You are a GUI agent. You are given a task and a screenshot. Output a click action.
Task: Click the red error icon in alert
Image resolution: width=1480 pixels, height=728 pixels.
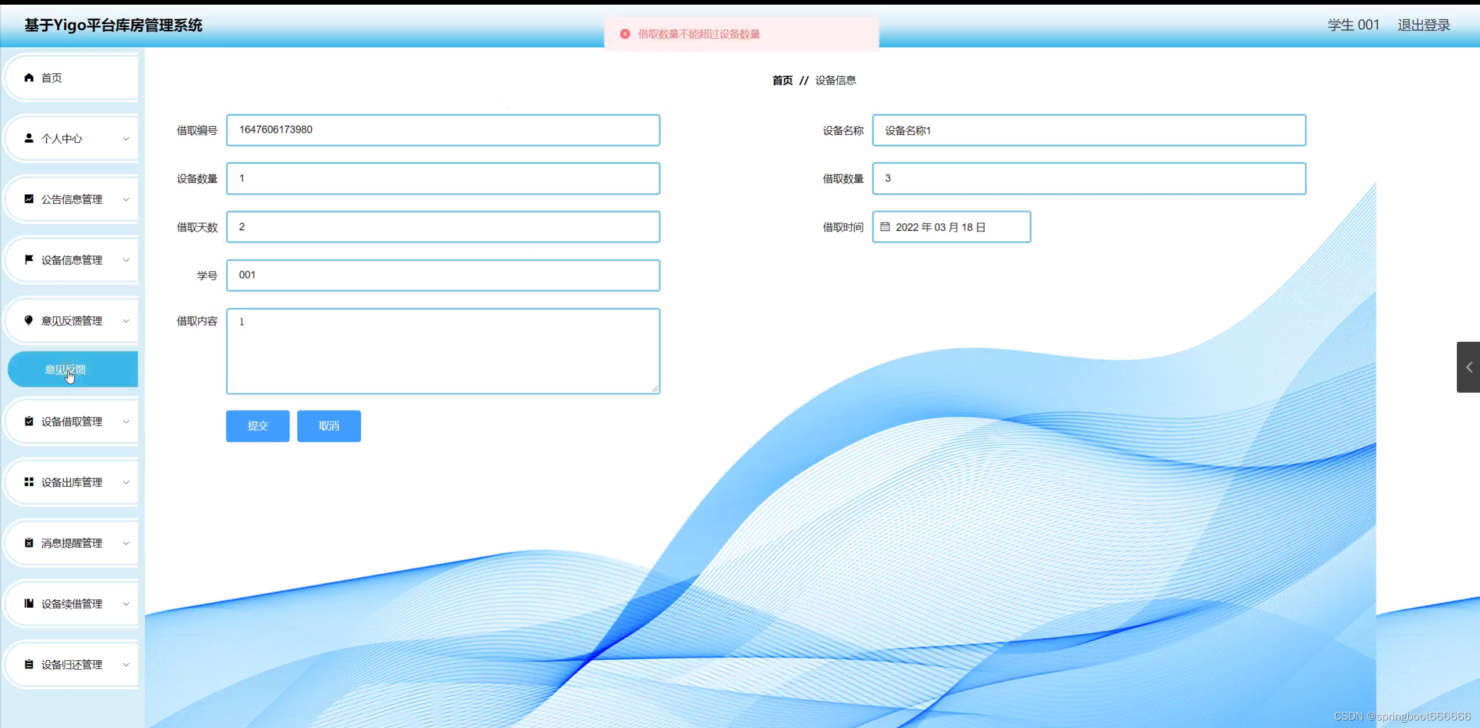pos(625,34)
